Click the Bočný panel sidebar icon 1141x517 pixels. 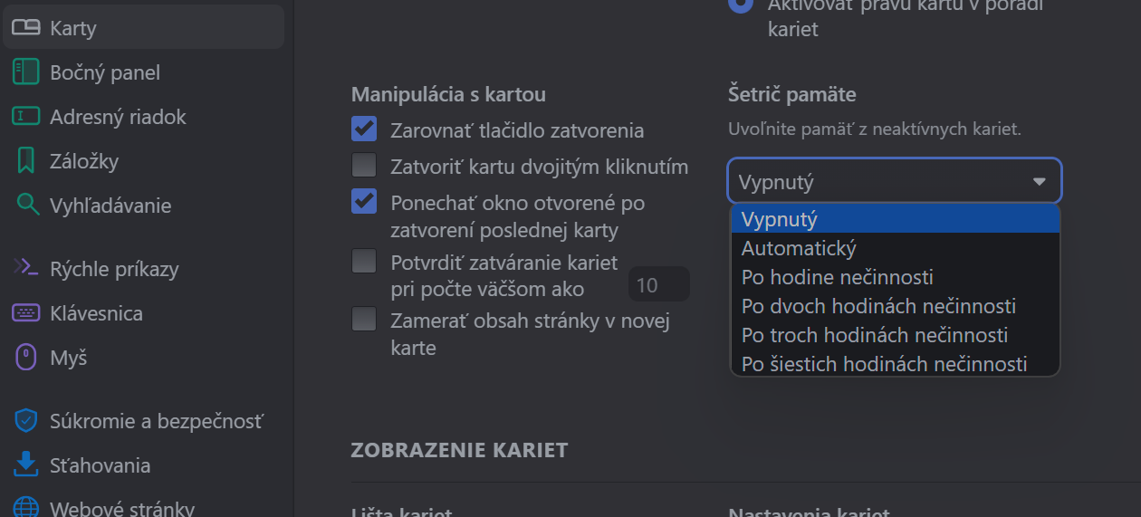coord(26,72)
